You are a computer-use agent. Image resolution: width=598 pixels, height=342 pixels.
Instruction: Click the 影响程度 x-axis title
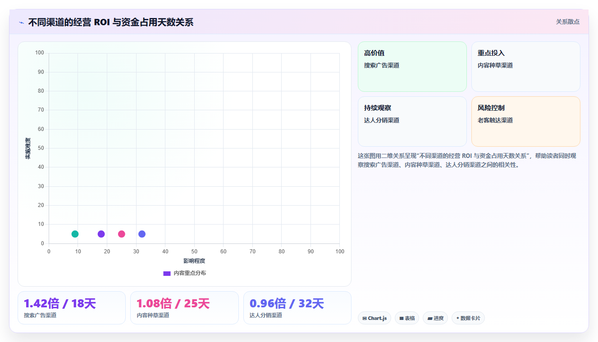point(194,261)
